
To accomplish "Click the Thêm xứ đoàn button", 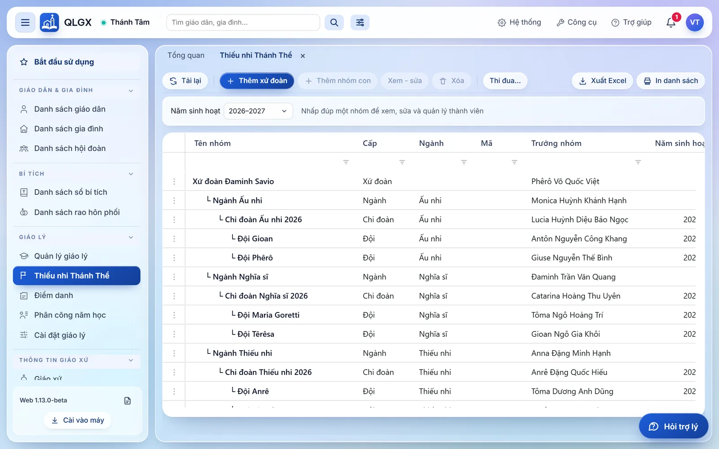I will coord(257,81).
